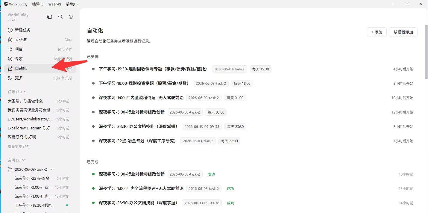
Task: Click the 新建任务 plus icon
Action: coord(10,30)
